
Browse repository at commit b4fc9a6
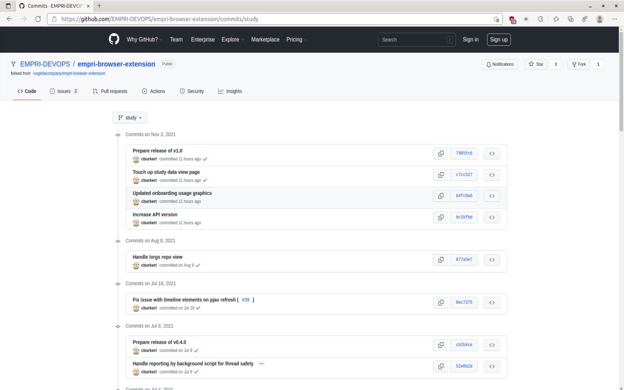click(x=492, y=196)
